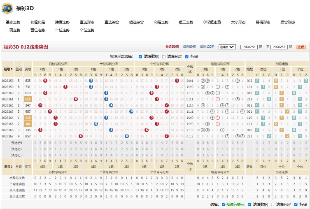Show the 最近120期 results
The image size is (310, 209).
point(207,46)
